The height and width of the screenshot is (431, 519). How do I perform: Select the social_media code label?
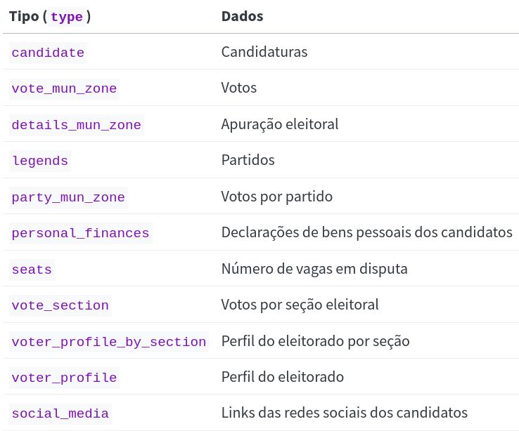pyautogui.click(x=60, y=414)
